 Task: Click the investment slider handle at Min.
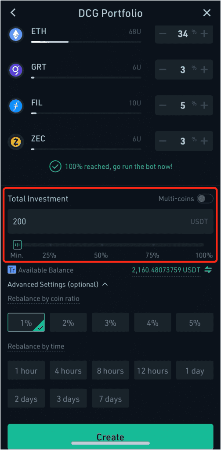click(17, 245)
